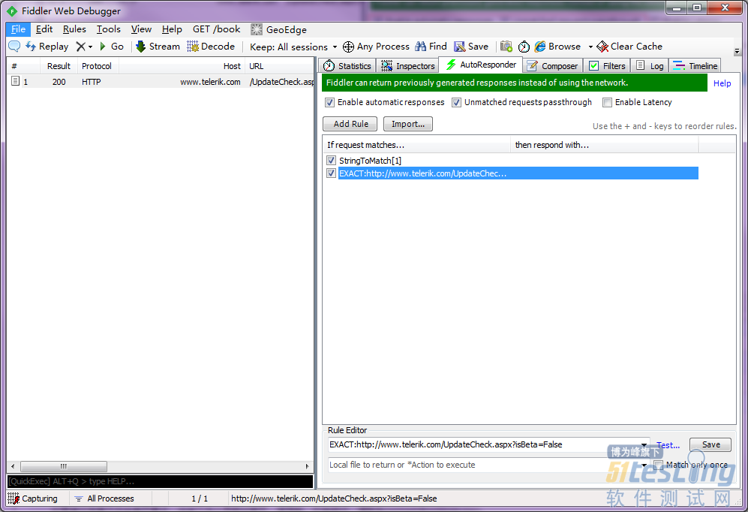The width and height of the screenshot is (748, 512).
Task: Select session 1 document icon
Action: 15,81
